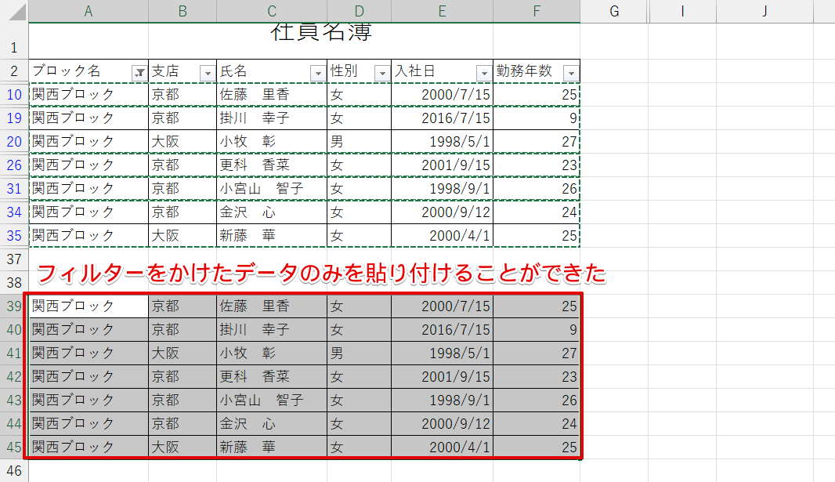Open the 入社日 filter dropdown

coord(483,73)
